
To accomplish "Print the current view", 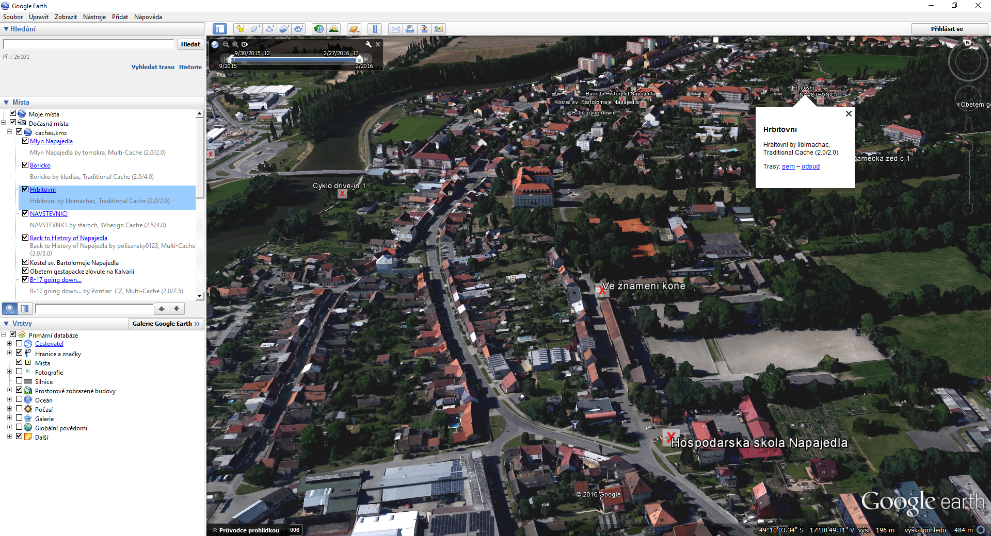I will 410,29.
